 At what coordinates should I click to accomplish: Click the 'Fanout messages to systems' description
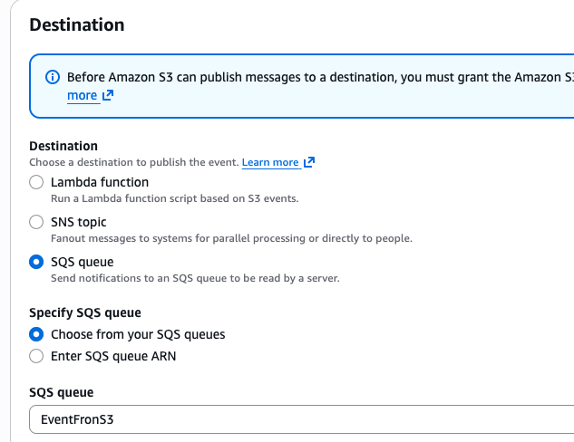(x=231, y=238)
